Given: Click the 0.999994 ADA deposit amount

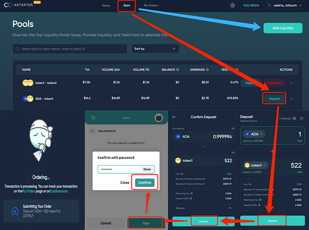Looking at the screenshot, I should 222,136.
